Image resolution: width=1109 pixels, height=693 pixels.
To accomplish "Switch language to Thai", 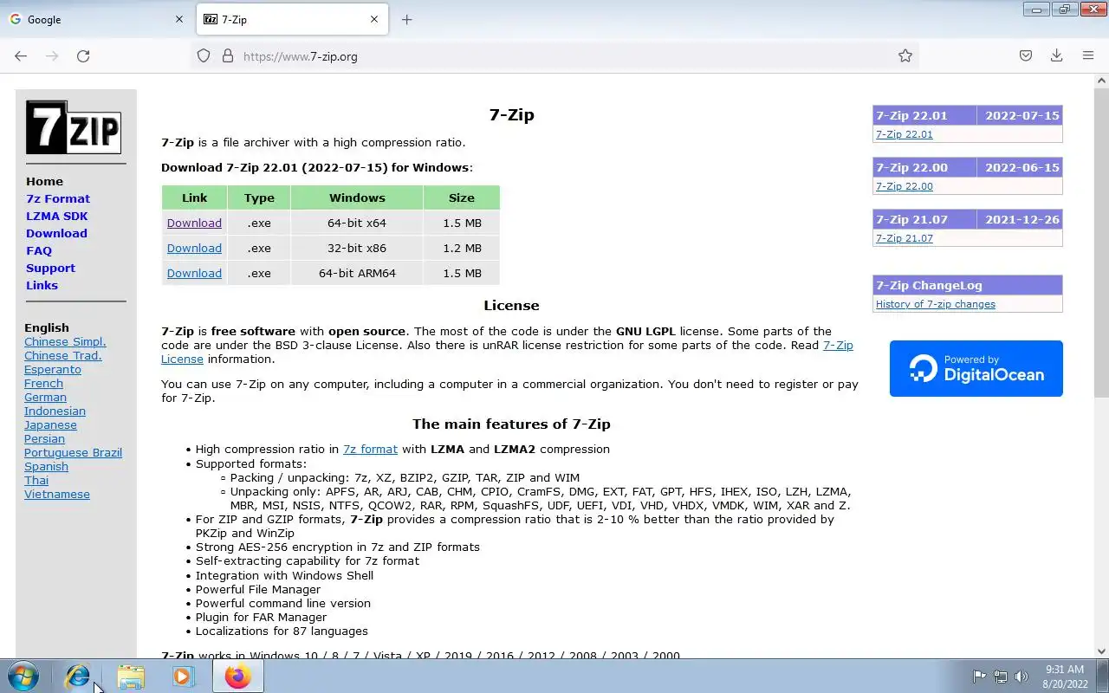I will [36, 480].
